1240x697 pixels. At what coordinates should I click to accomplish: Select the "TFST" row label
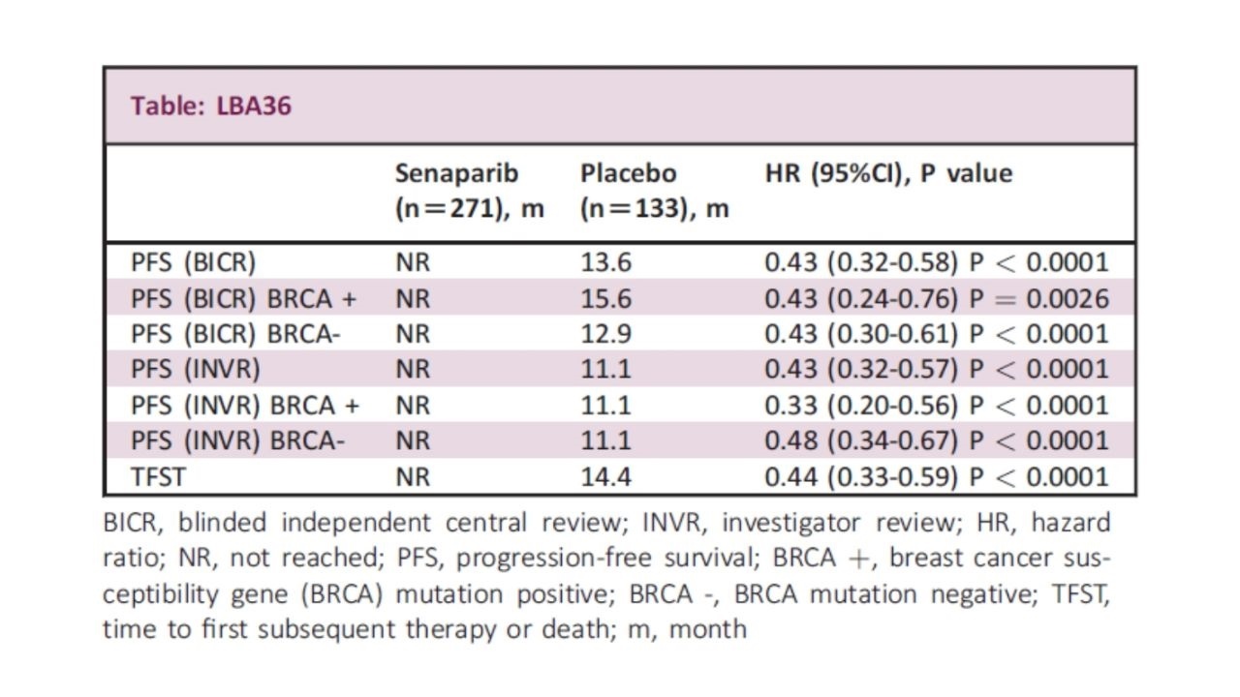[x=159, y=476]
